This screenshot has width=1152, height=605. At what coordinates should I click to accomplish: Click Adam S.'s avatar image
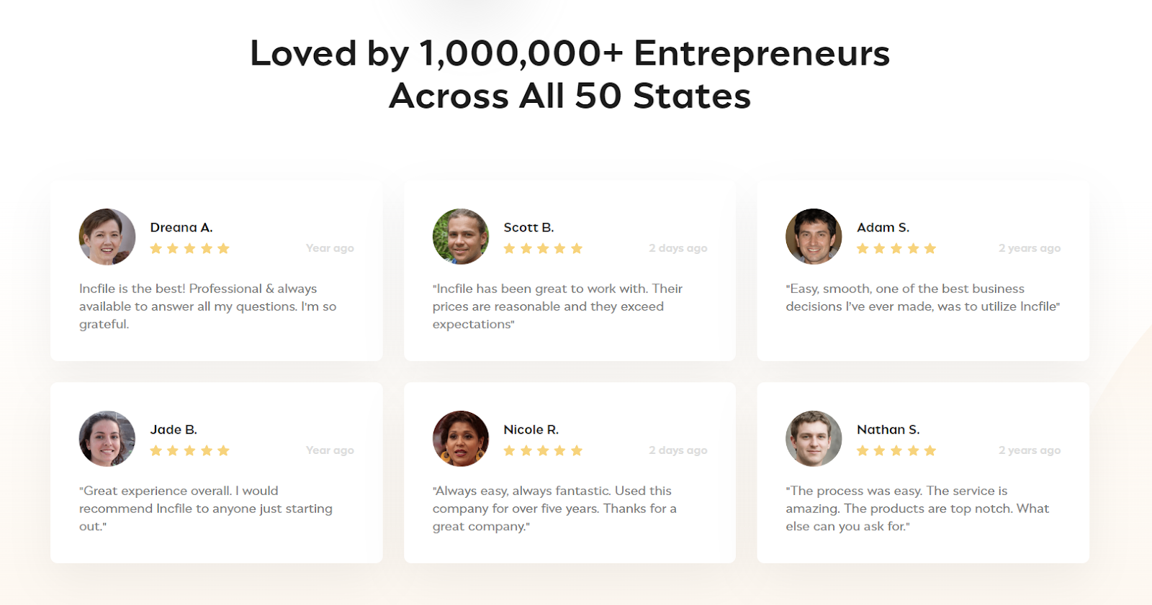[814, 237]
